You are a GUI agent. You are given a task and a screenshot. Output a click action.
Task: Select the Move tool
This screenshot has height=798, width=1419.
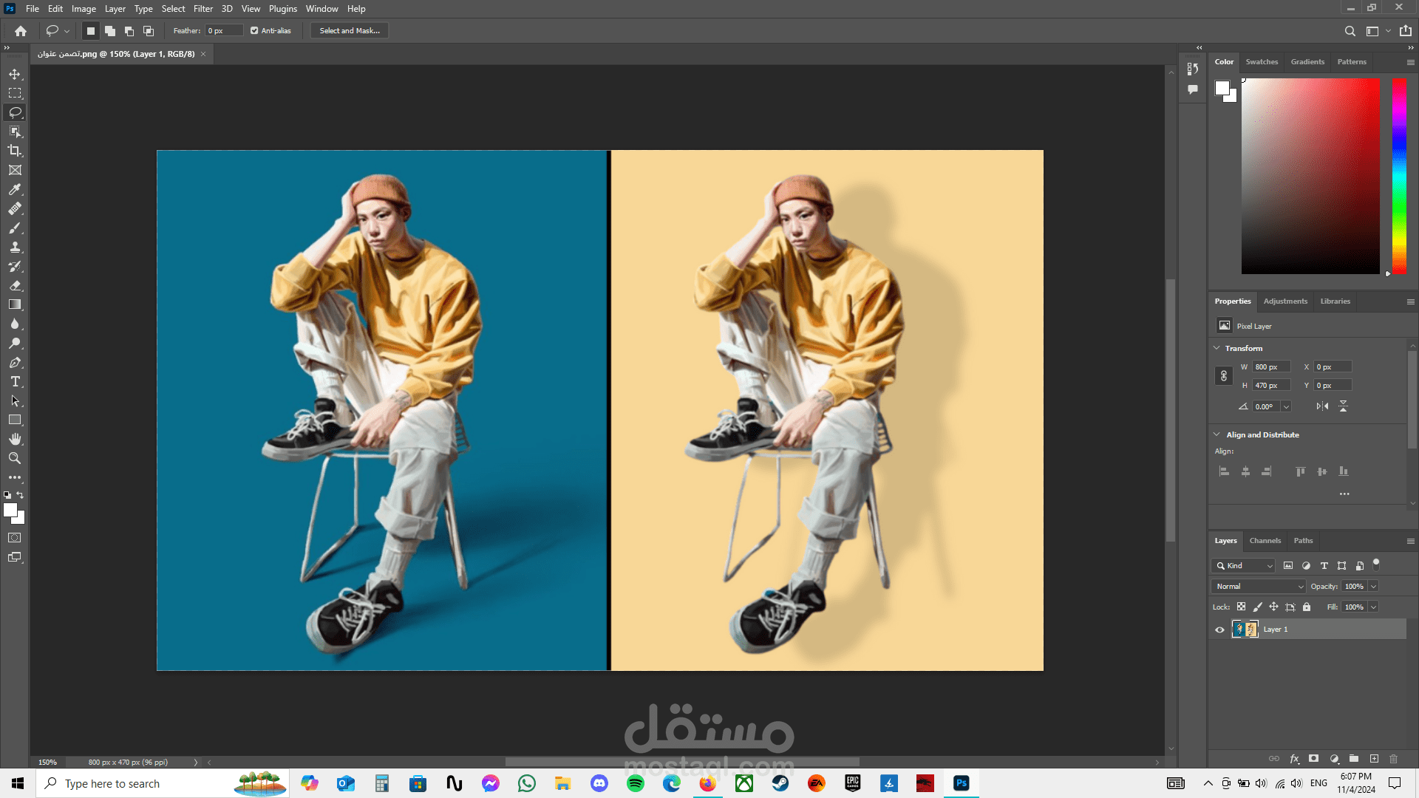point(15,74)
